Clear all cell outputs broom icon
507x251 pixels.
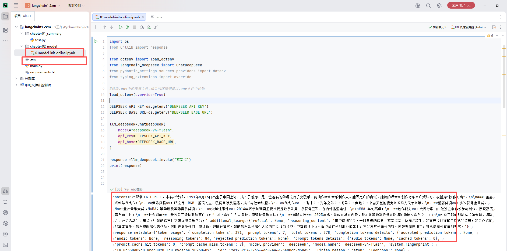click(156, 27)
